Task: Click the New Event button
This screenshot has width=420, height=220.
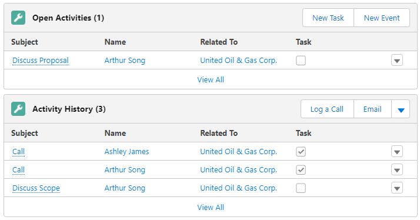Action: pos(382,18)
